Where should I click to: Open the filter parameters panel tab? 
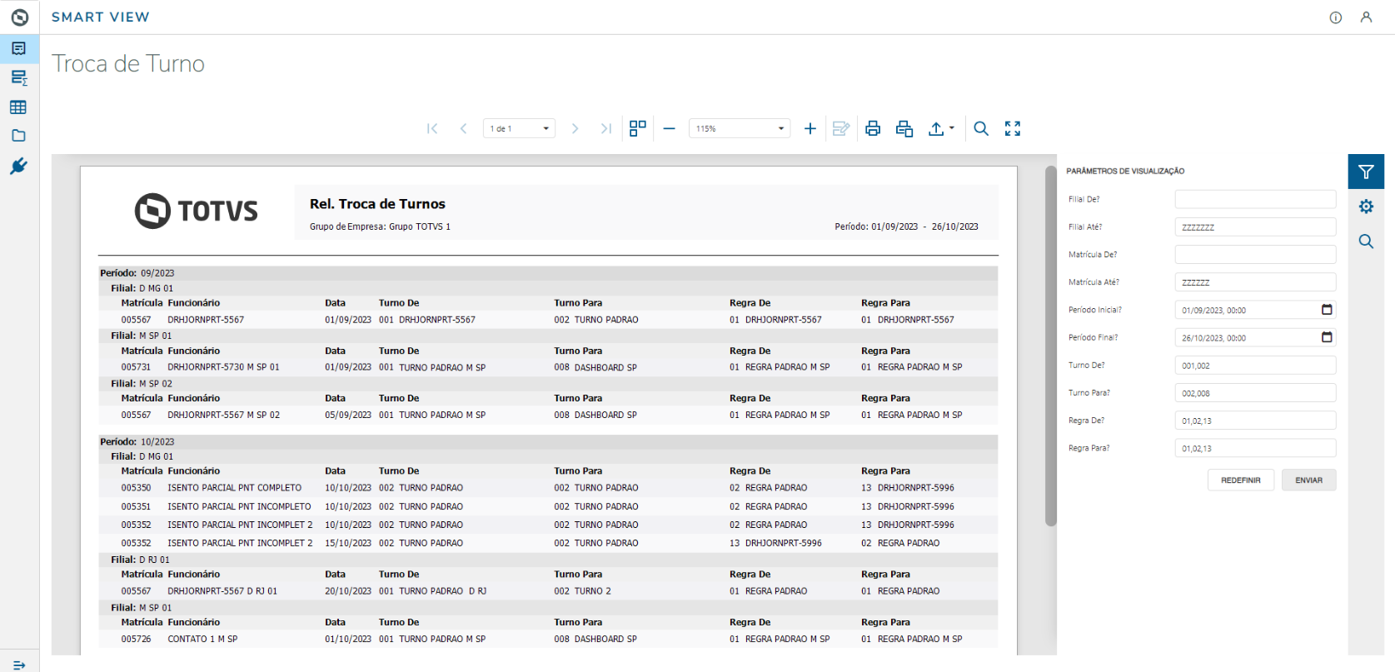[1366, 172]
